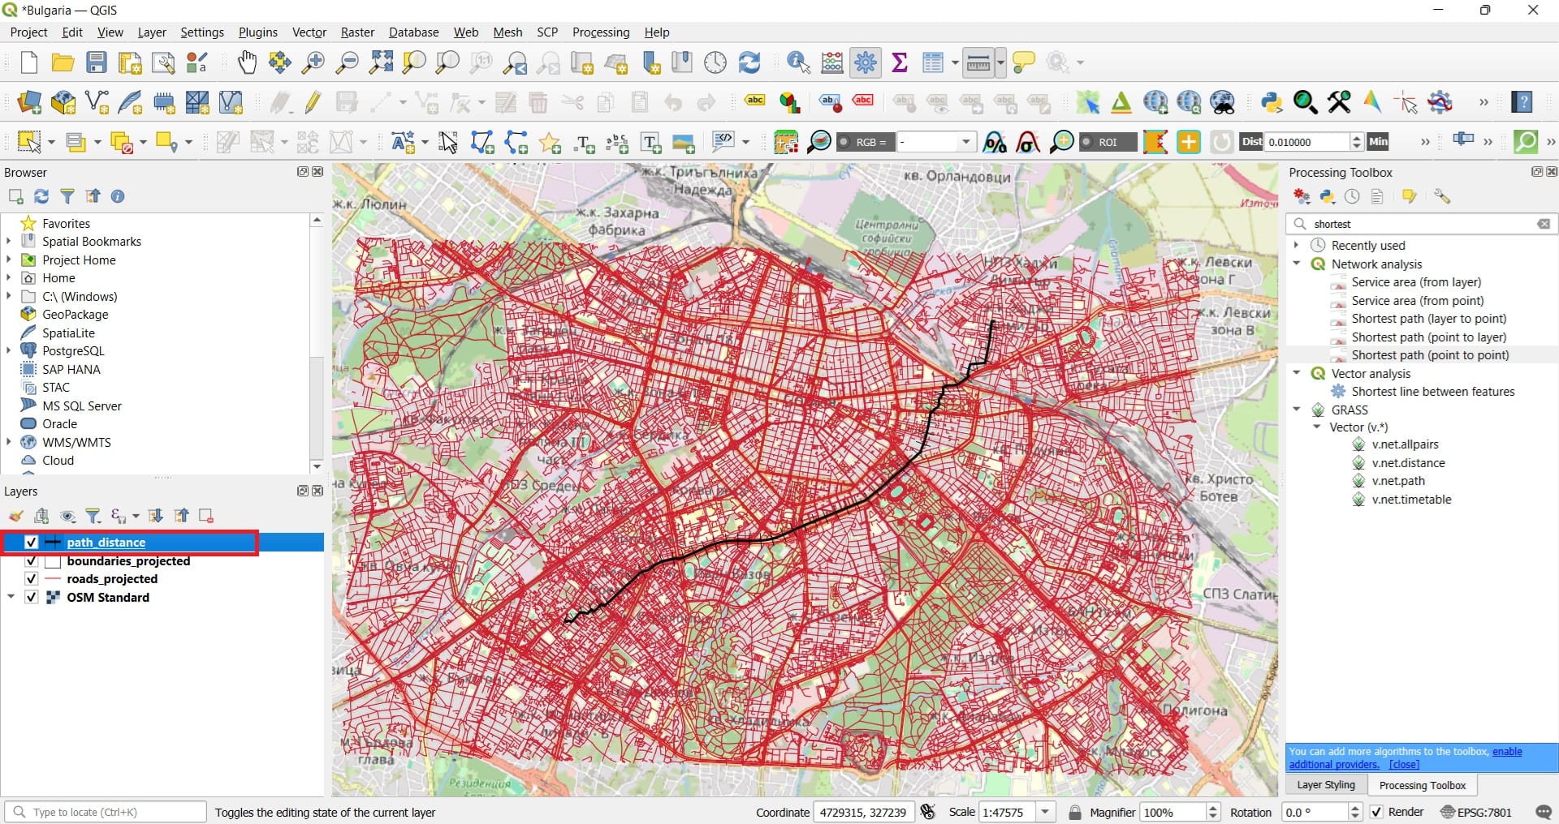Create a new project with the blank page icon

coord(29,62)
